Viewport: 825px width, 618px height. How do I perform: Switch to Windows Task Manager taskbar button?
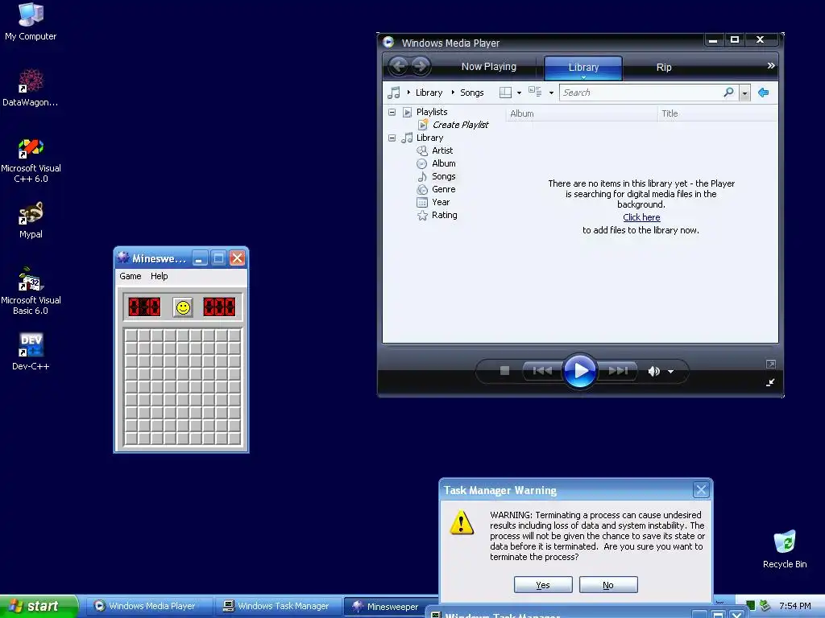[x=277, y=607]
